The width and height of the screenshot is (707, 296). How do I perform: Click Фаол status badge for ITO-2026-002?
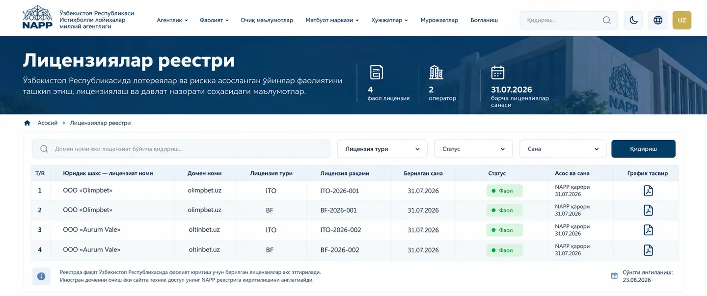(x=505, y=230)
